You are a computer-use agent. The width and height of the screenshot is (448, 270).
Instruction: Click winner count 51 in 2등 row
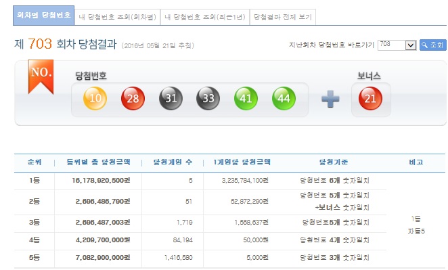tap(189, 202)
